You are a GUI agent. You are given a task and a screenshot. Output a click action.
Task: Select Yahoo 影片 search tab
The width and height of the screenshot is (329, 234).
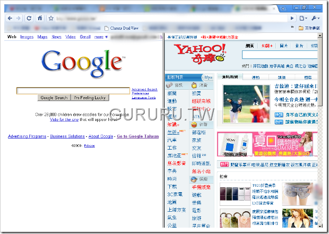pyautogui.click(x=299, y=46)
